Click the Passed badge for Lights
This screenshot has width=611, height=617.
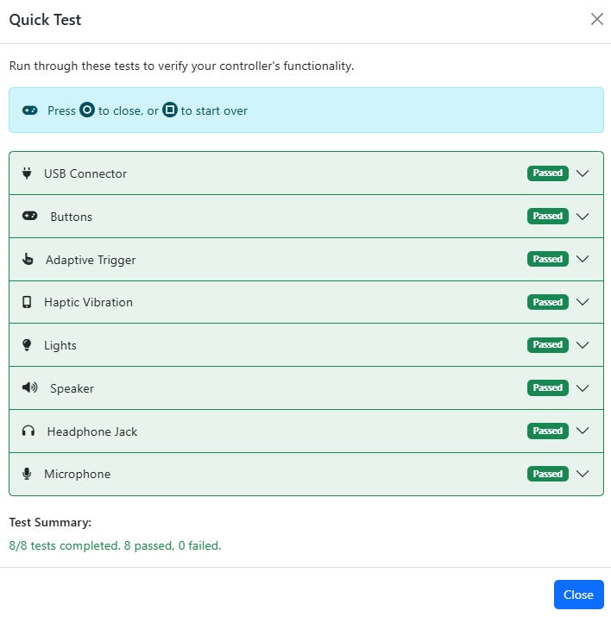click(547, 345)
